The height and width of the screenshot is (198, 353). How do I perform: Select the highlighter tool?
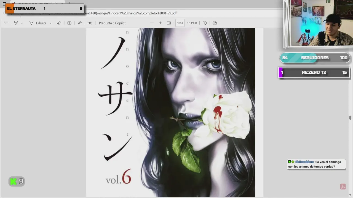coord(16,23)
